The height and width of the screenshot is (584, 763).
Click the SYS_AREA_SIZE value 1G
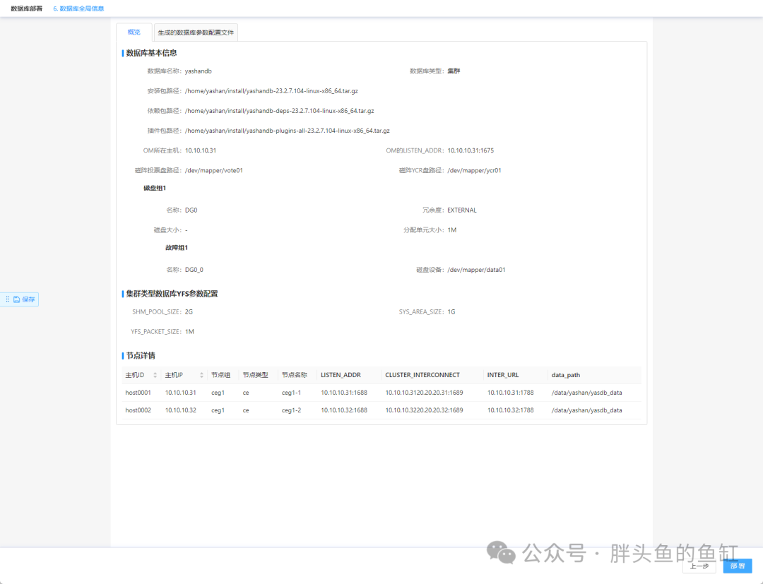click(451, 311)
